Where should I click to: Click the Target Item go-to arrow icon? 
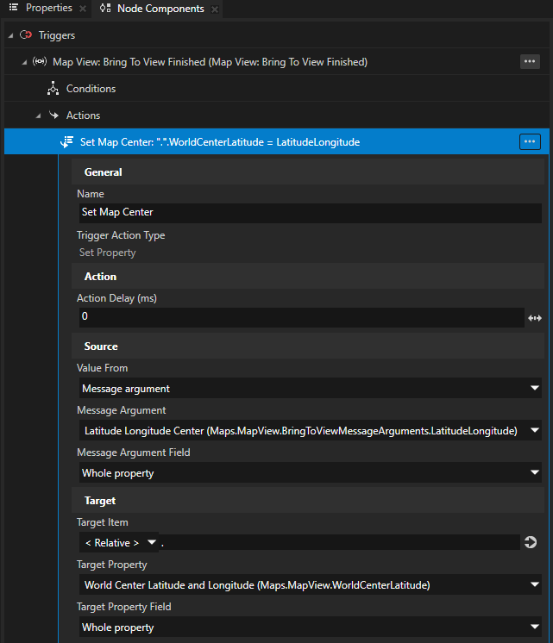(531, 543)
